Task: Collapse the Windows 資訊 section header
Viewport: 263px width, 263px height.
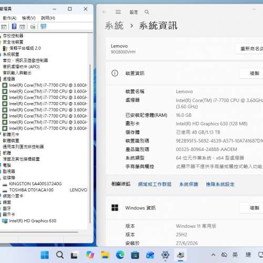Action: 185,208
